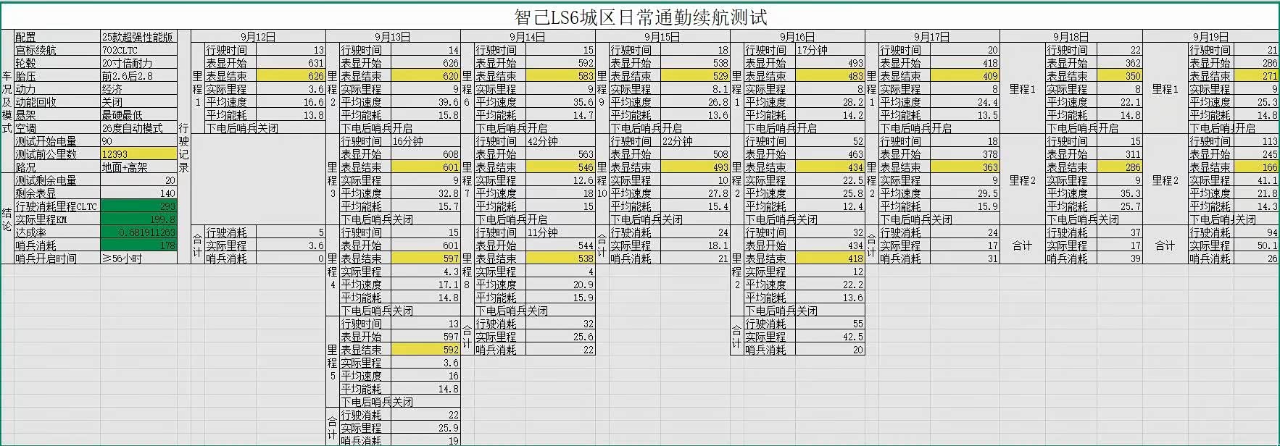Click the label cell 测试前公里数
The height and width of the screenshot is (446, 1280).
pyautogui.click(x=57, y=154)
